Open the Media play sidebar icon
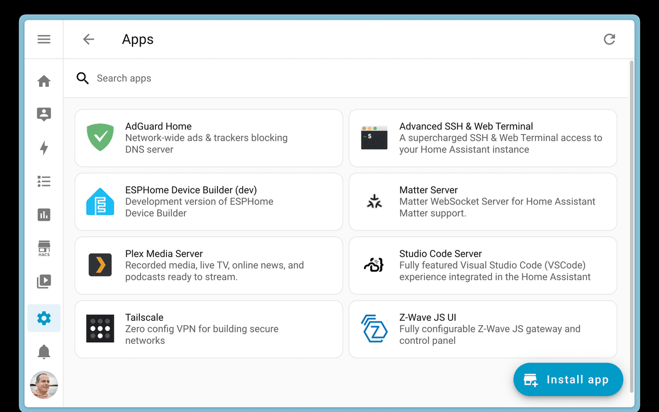Image resolution: width=659 pixels, height=412 pixels. [x=44, y=282]
